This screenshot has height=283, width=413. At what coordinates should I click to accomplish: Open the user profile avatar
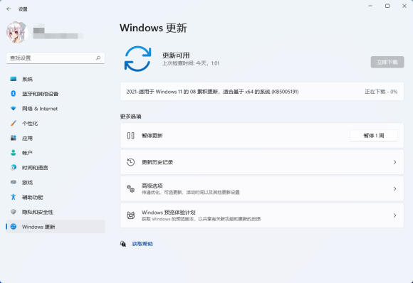click(x=17, y=32)
